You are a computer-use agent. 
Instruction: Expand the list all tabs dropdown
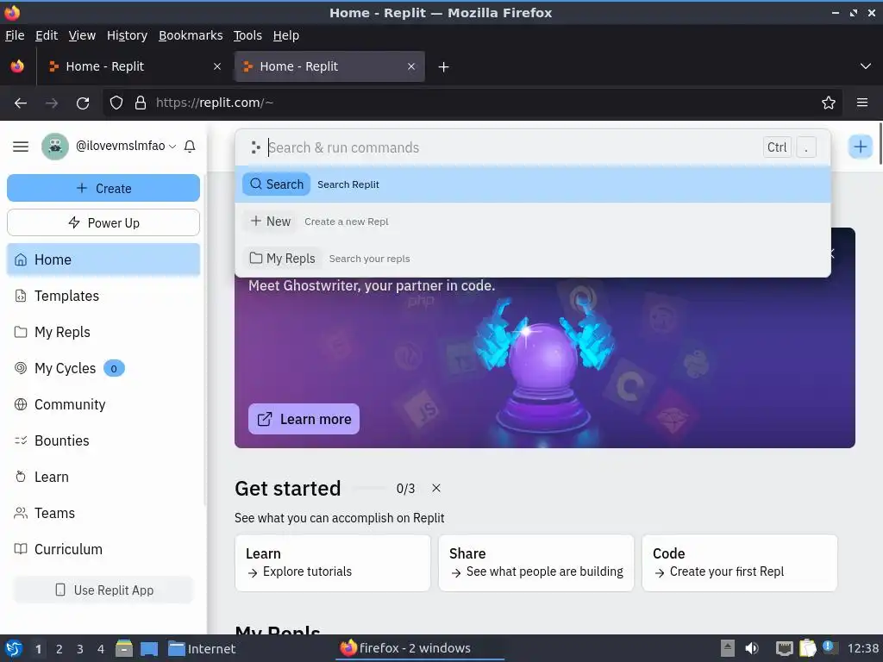(866, 66)
